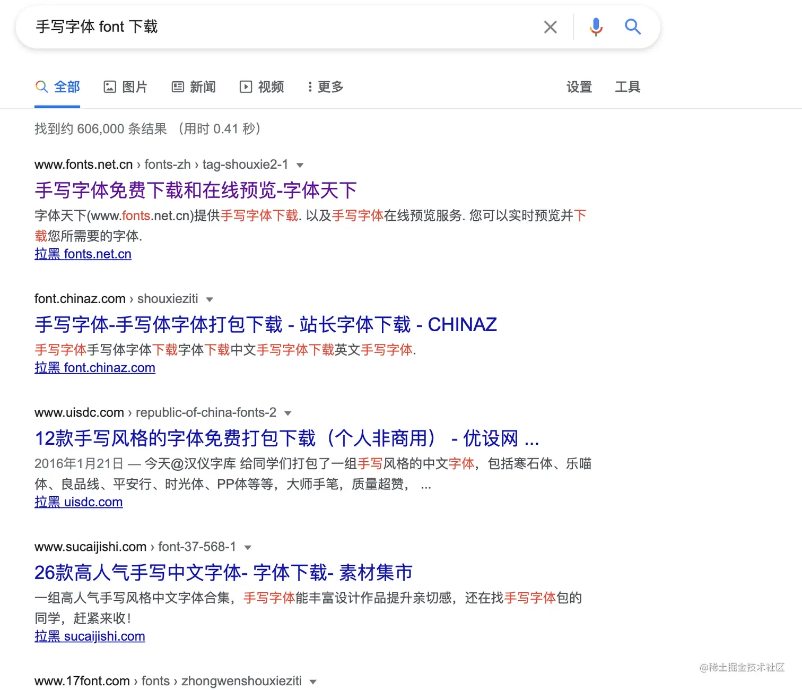
Task: Switch to the 图片 images tab
Action: coord(125,87)
